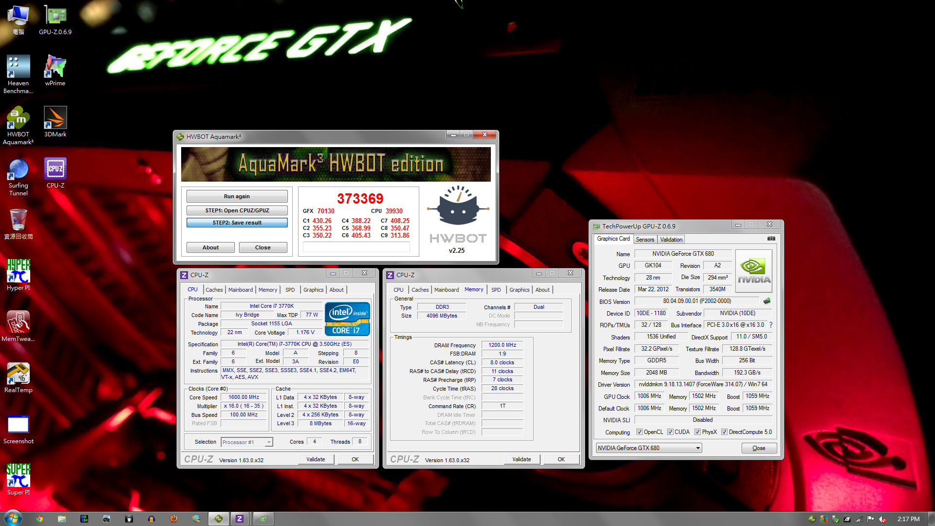
Task: Click STEP1: Open CPUZ/GPUZ button
Action: [237, 210]
